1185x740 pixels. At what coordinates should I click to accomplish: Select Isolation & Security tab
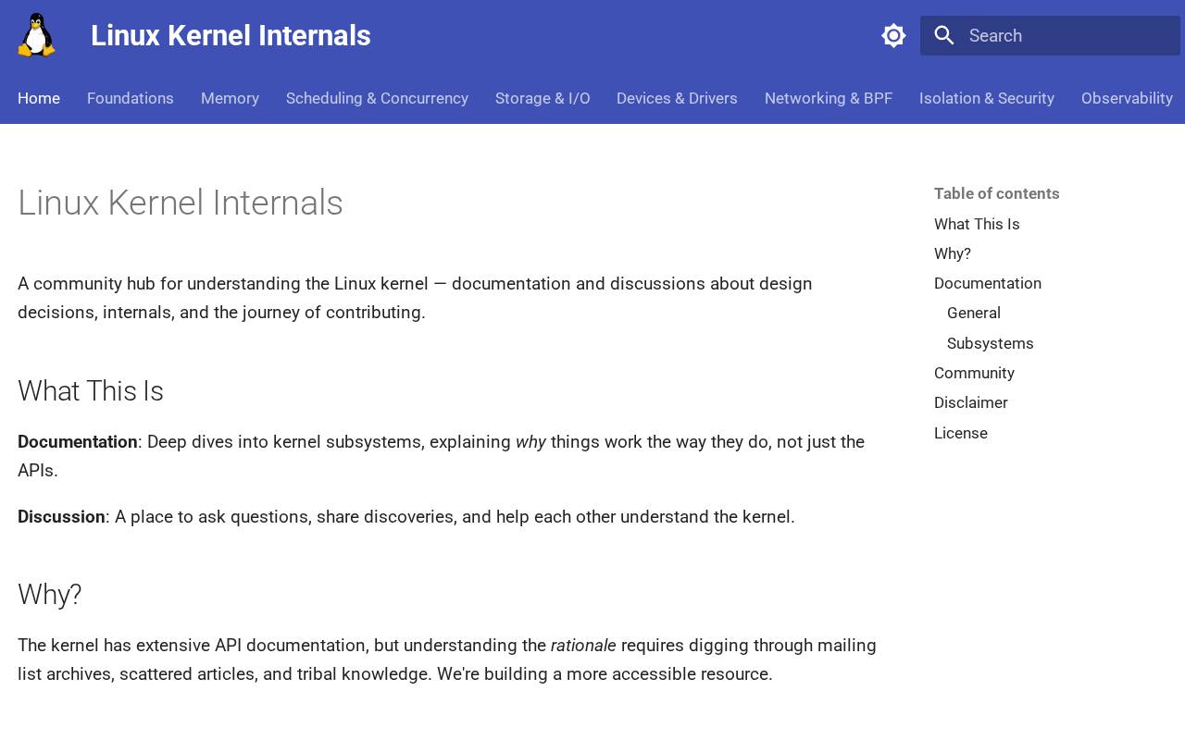click(987, 98)
